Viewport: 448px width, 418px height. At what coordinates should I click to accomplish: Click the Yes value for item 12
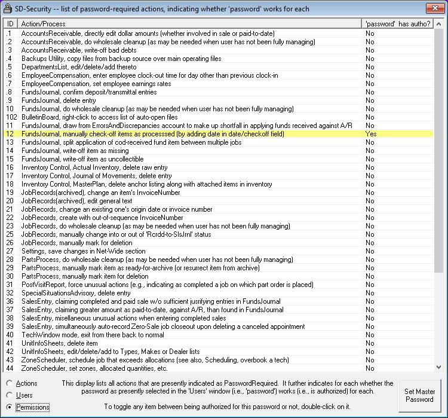click(371, 135)
